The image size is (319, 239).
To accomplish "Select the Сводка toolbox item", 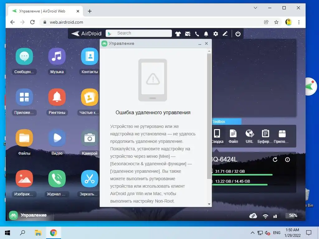I will click(x=217, y=136).
